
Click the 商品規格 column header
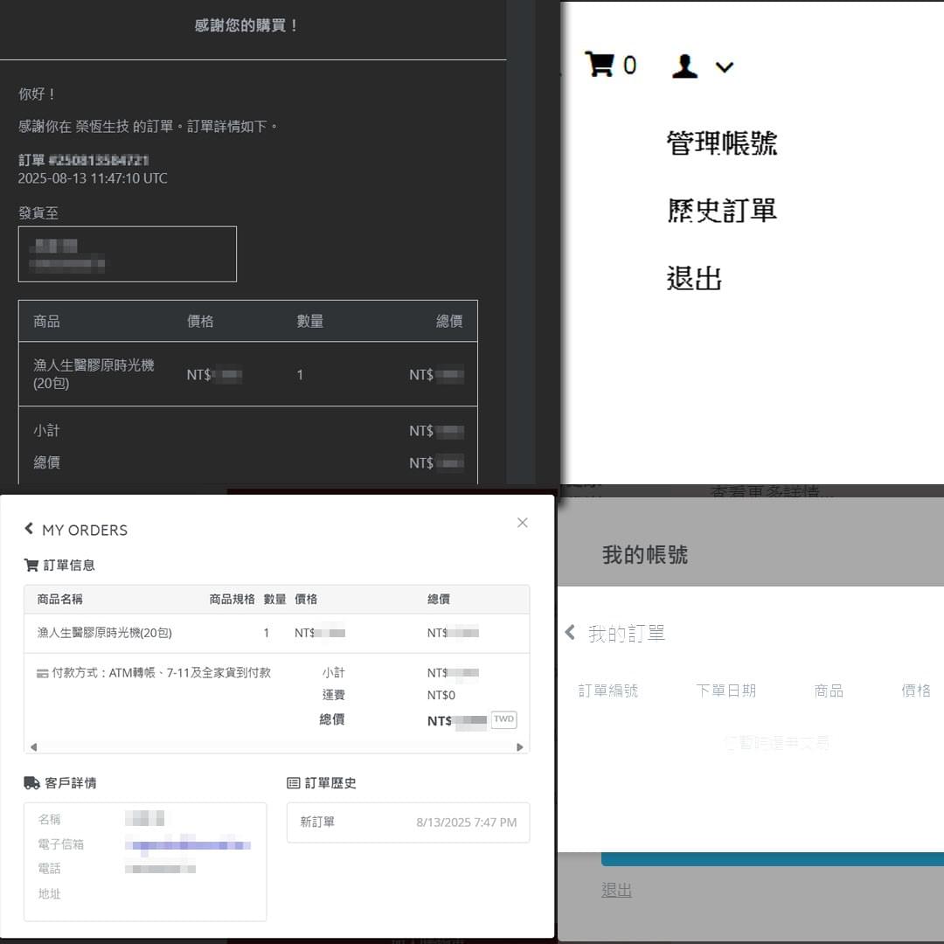pos(232,599)
